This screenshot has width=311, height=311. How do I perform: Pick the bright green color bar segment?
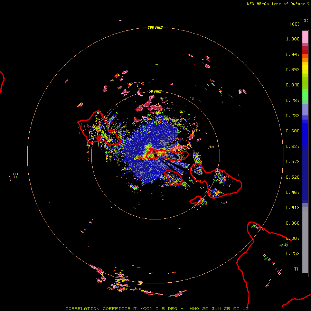(305, 94)
